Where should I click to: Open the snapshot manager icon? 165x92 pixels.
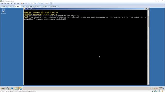[36, 3]
